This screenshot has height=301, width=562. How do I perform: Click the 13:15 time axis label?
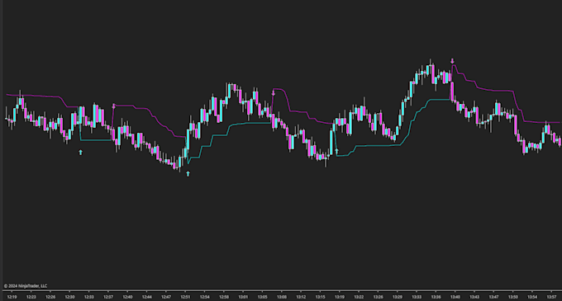[x=321, y=297]
